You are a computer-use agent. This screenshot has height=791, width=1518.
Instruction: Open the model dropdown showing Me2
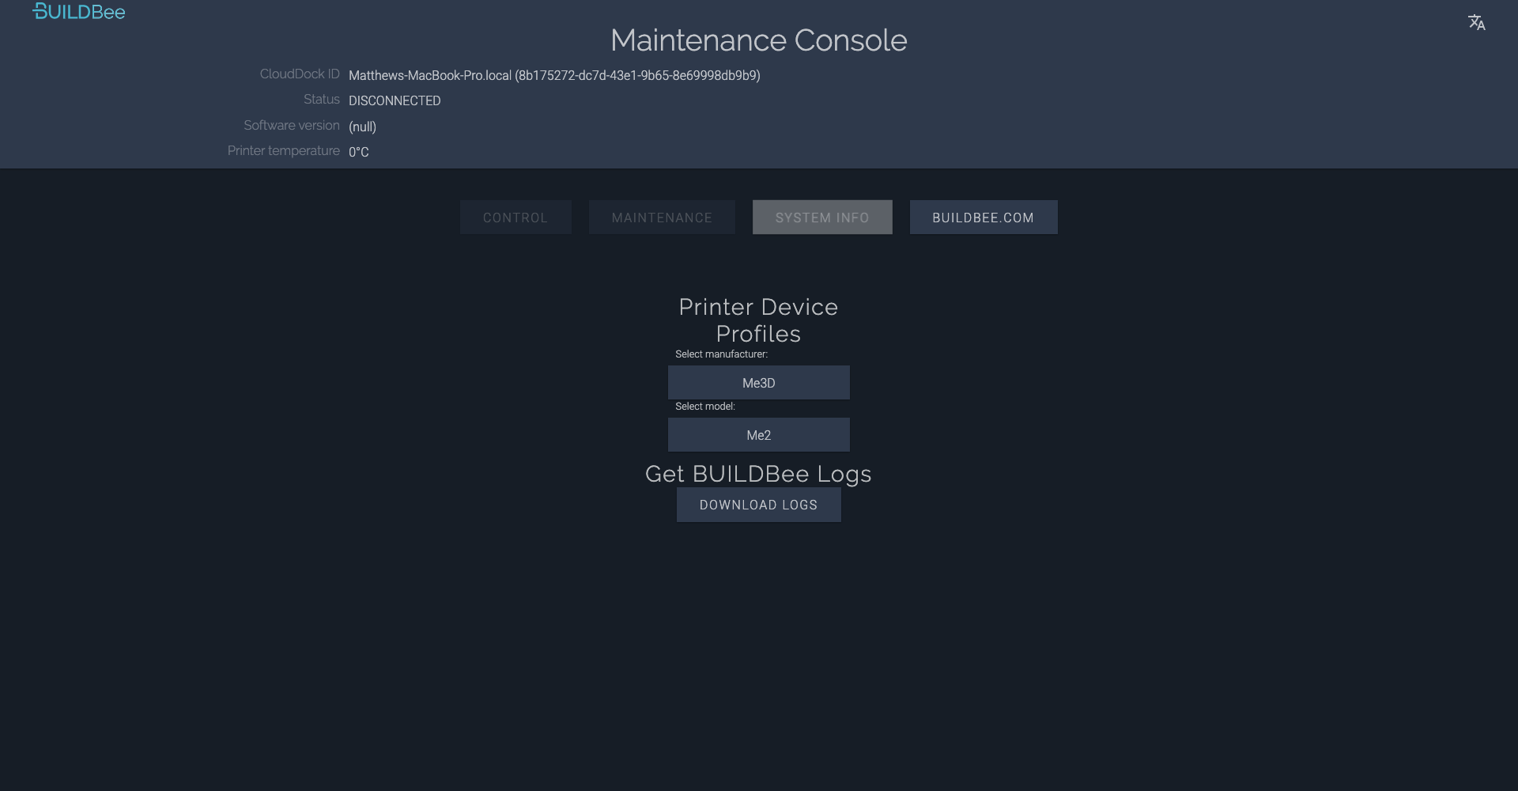(x=759, y=435)
